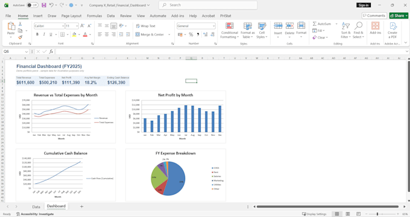Toggle Wrap Text
Image resolution: width=410 pixels, height=217 pixels.
coord(146,26)
